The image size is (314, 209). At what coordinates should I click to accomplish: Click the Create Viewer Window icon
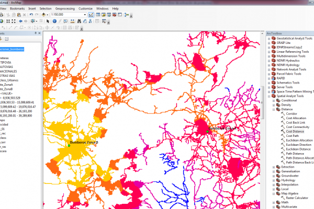pyautogui.click(x=104, y=21)
